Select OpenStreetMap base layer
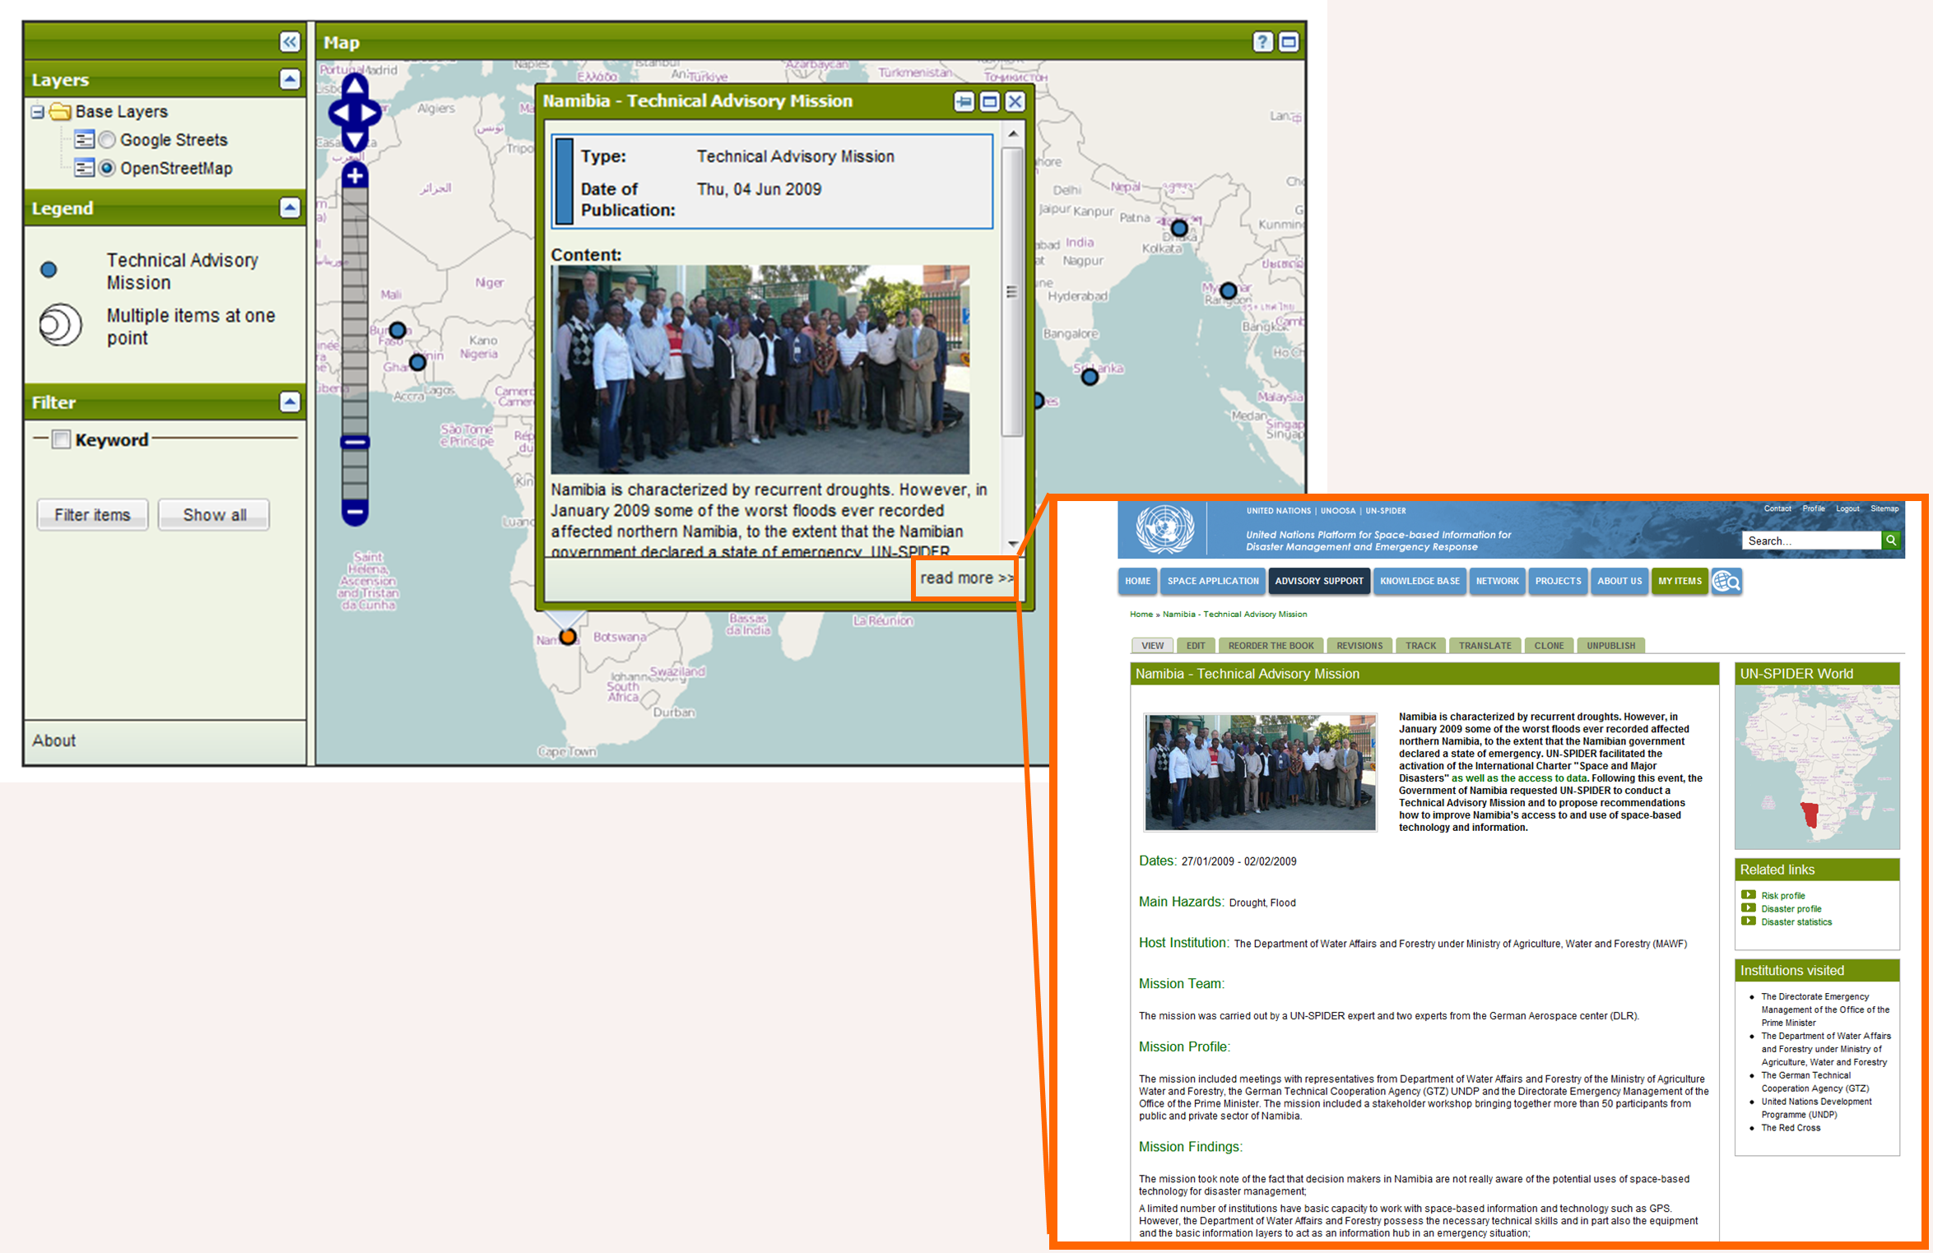 [107, 169]
